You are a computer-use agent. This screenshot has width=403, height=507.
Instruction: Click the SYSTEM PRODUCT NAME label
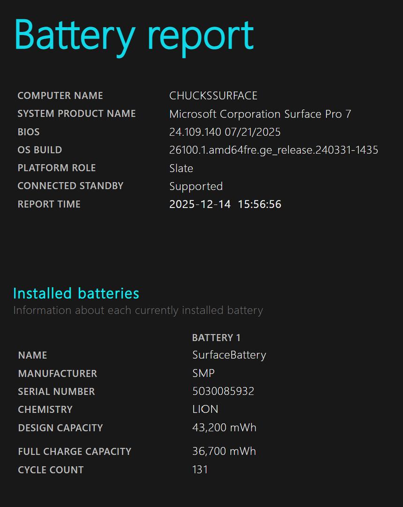[76, 114]
